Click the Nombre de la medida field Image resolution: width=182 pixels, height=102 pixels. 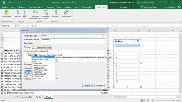click(73, 40)
